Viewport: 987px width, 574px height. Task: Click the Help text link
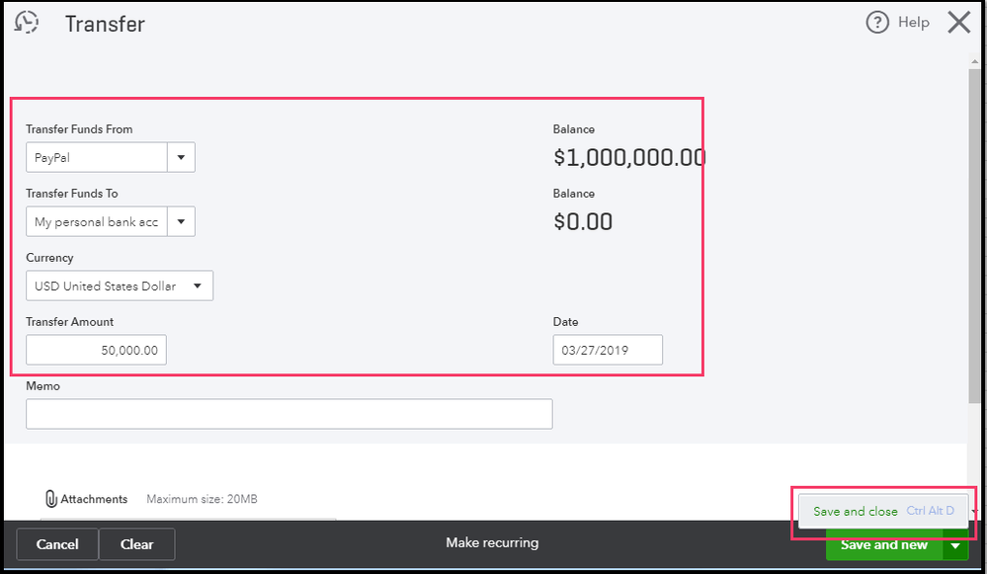[x=914, y=23]
